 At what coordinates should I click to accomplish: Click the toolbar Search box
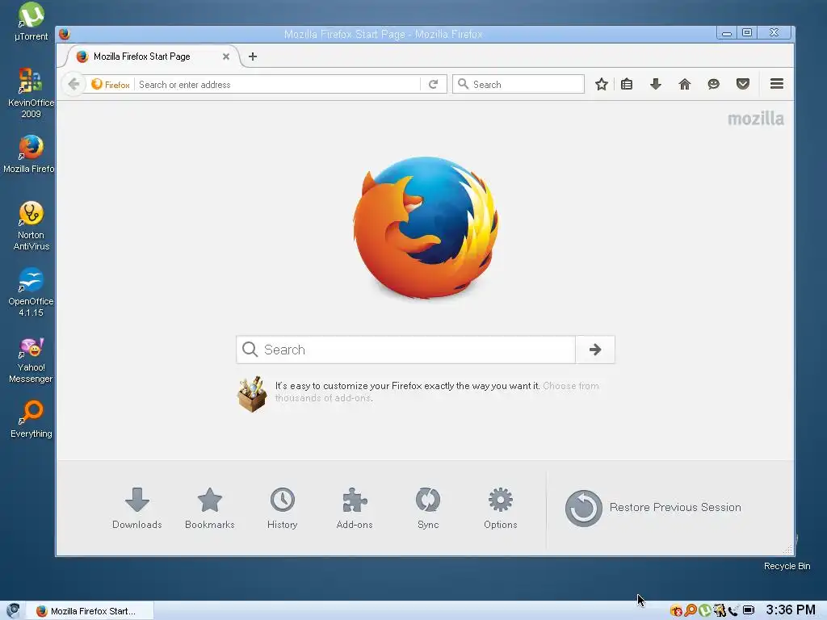518,84
